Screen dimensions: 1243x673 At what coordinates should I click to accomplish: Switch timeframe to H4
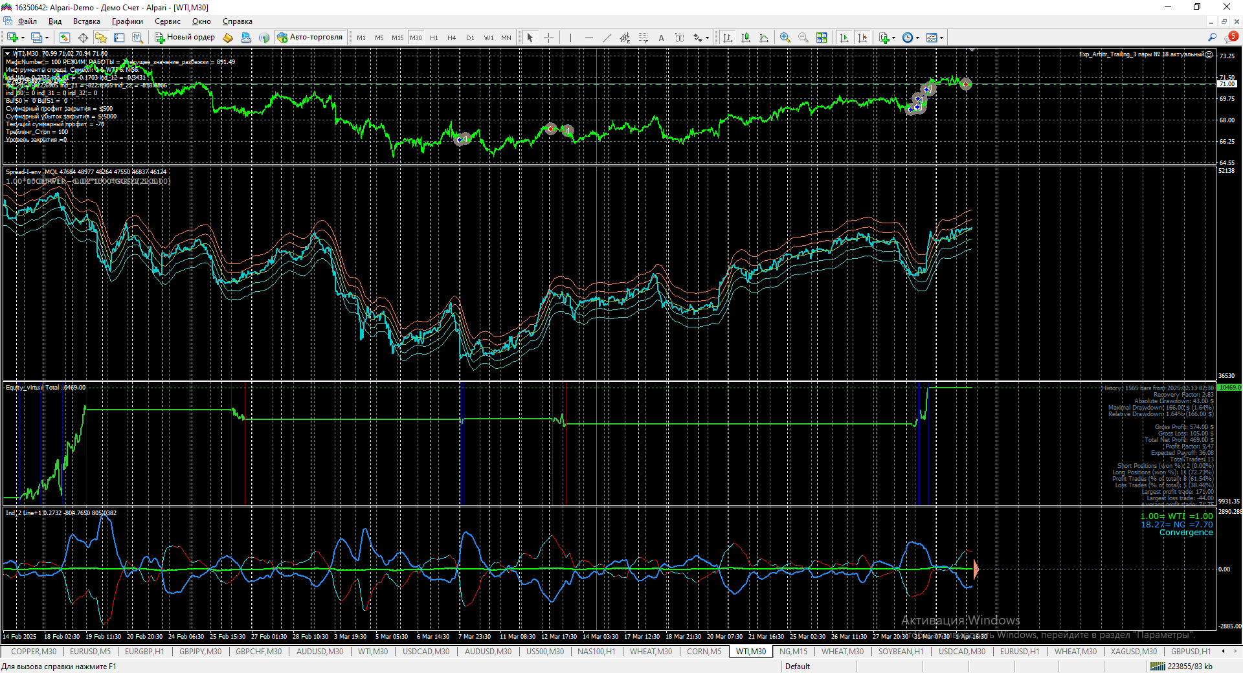tap(452, 38)
